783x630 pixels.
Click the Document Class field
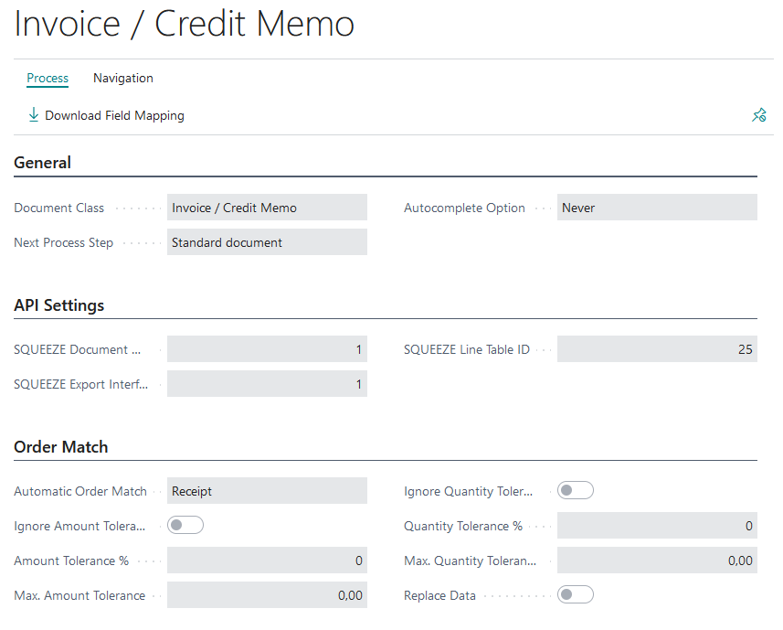click(x=267, y=208)
